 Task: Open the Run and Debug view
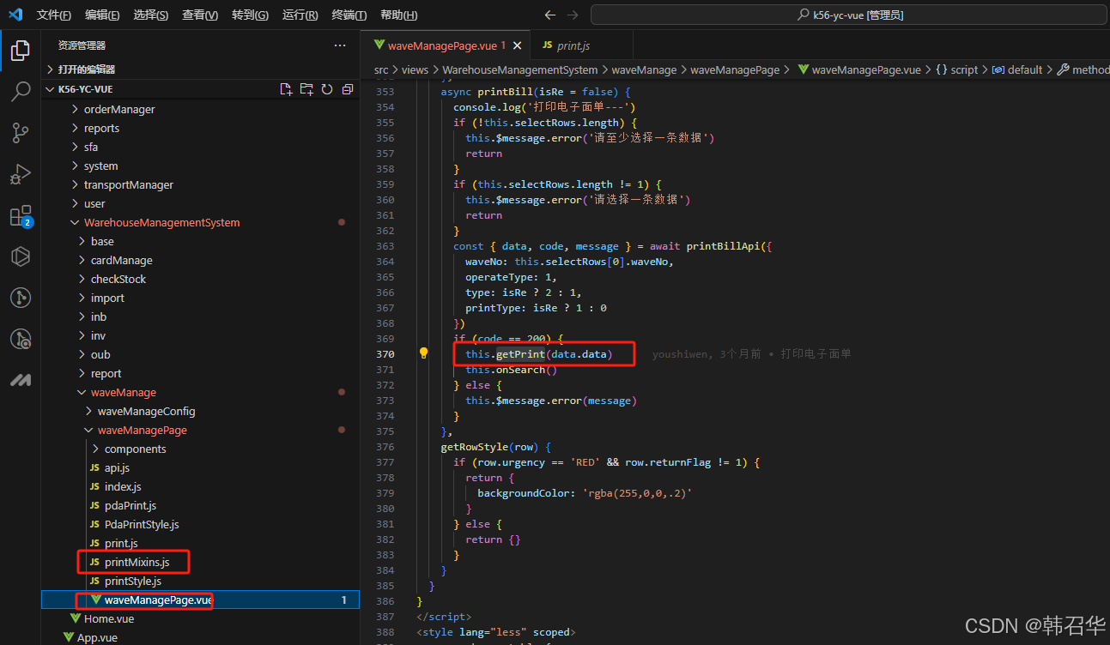(21, 174)
